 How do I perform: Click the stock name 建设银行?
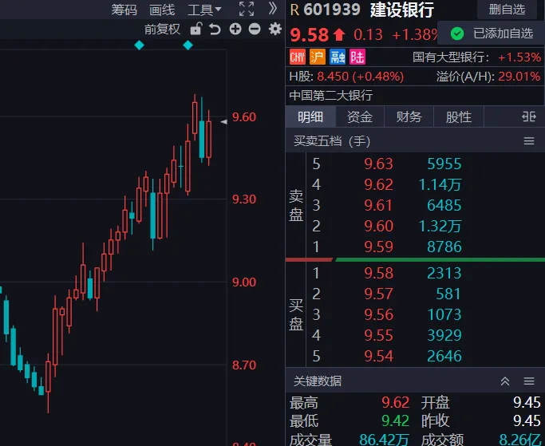402,10
